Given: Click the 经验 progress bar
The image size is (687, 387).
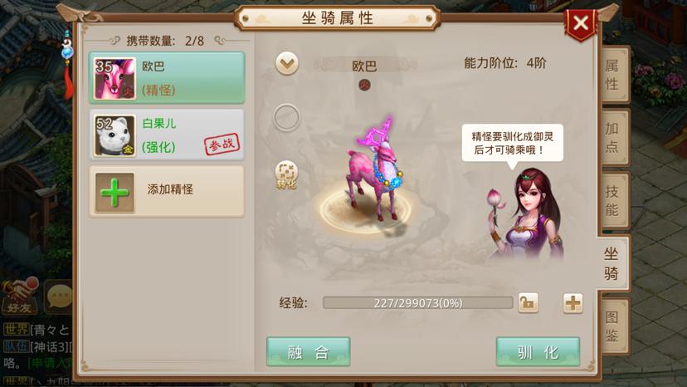Looking at the screenshot, I should pos(418,303).
